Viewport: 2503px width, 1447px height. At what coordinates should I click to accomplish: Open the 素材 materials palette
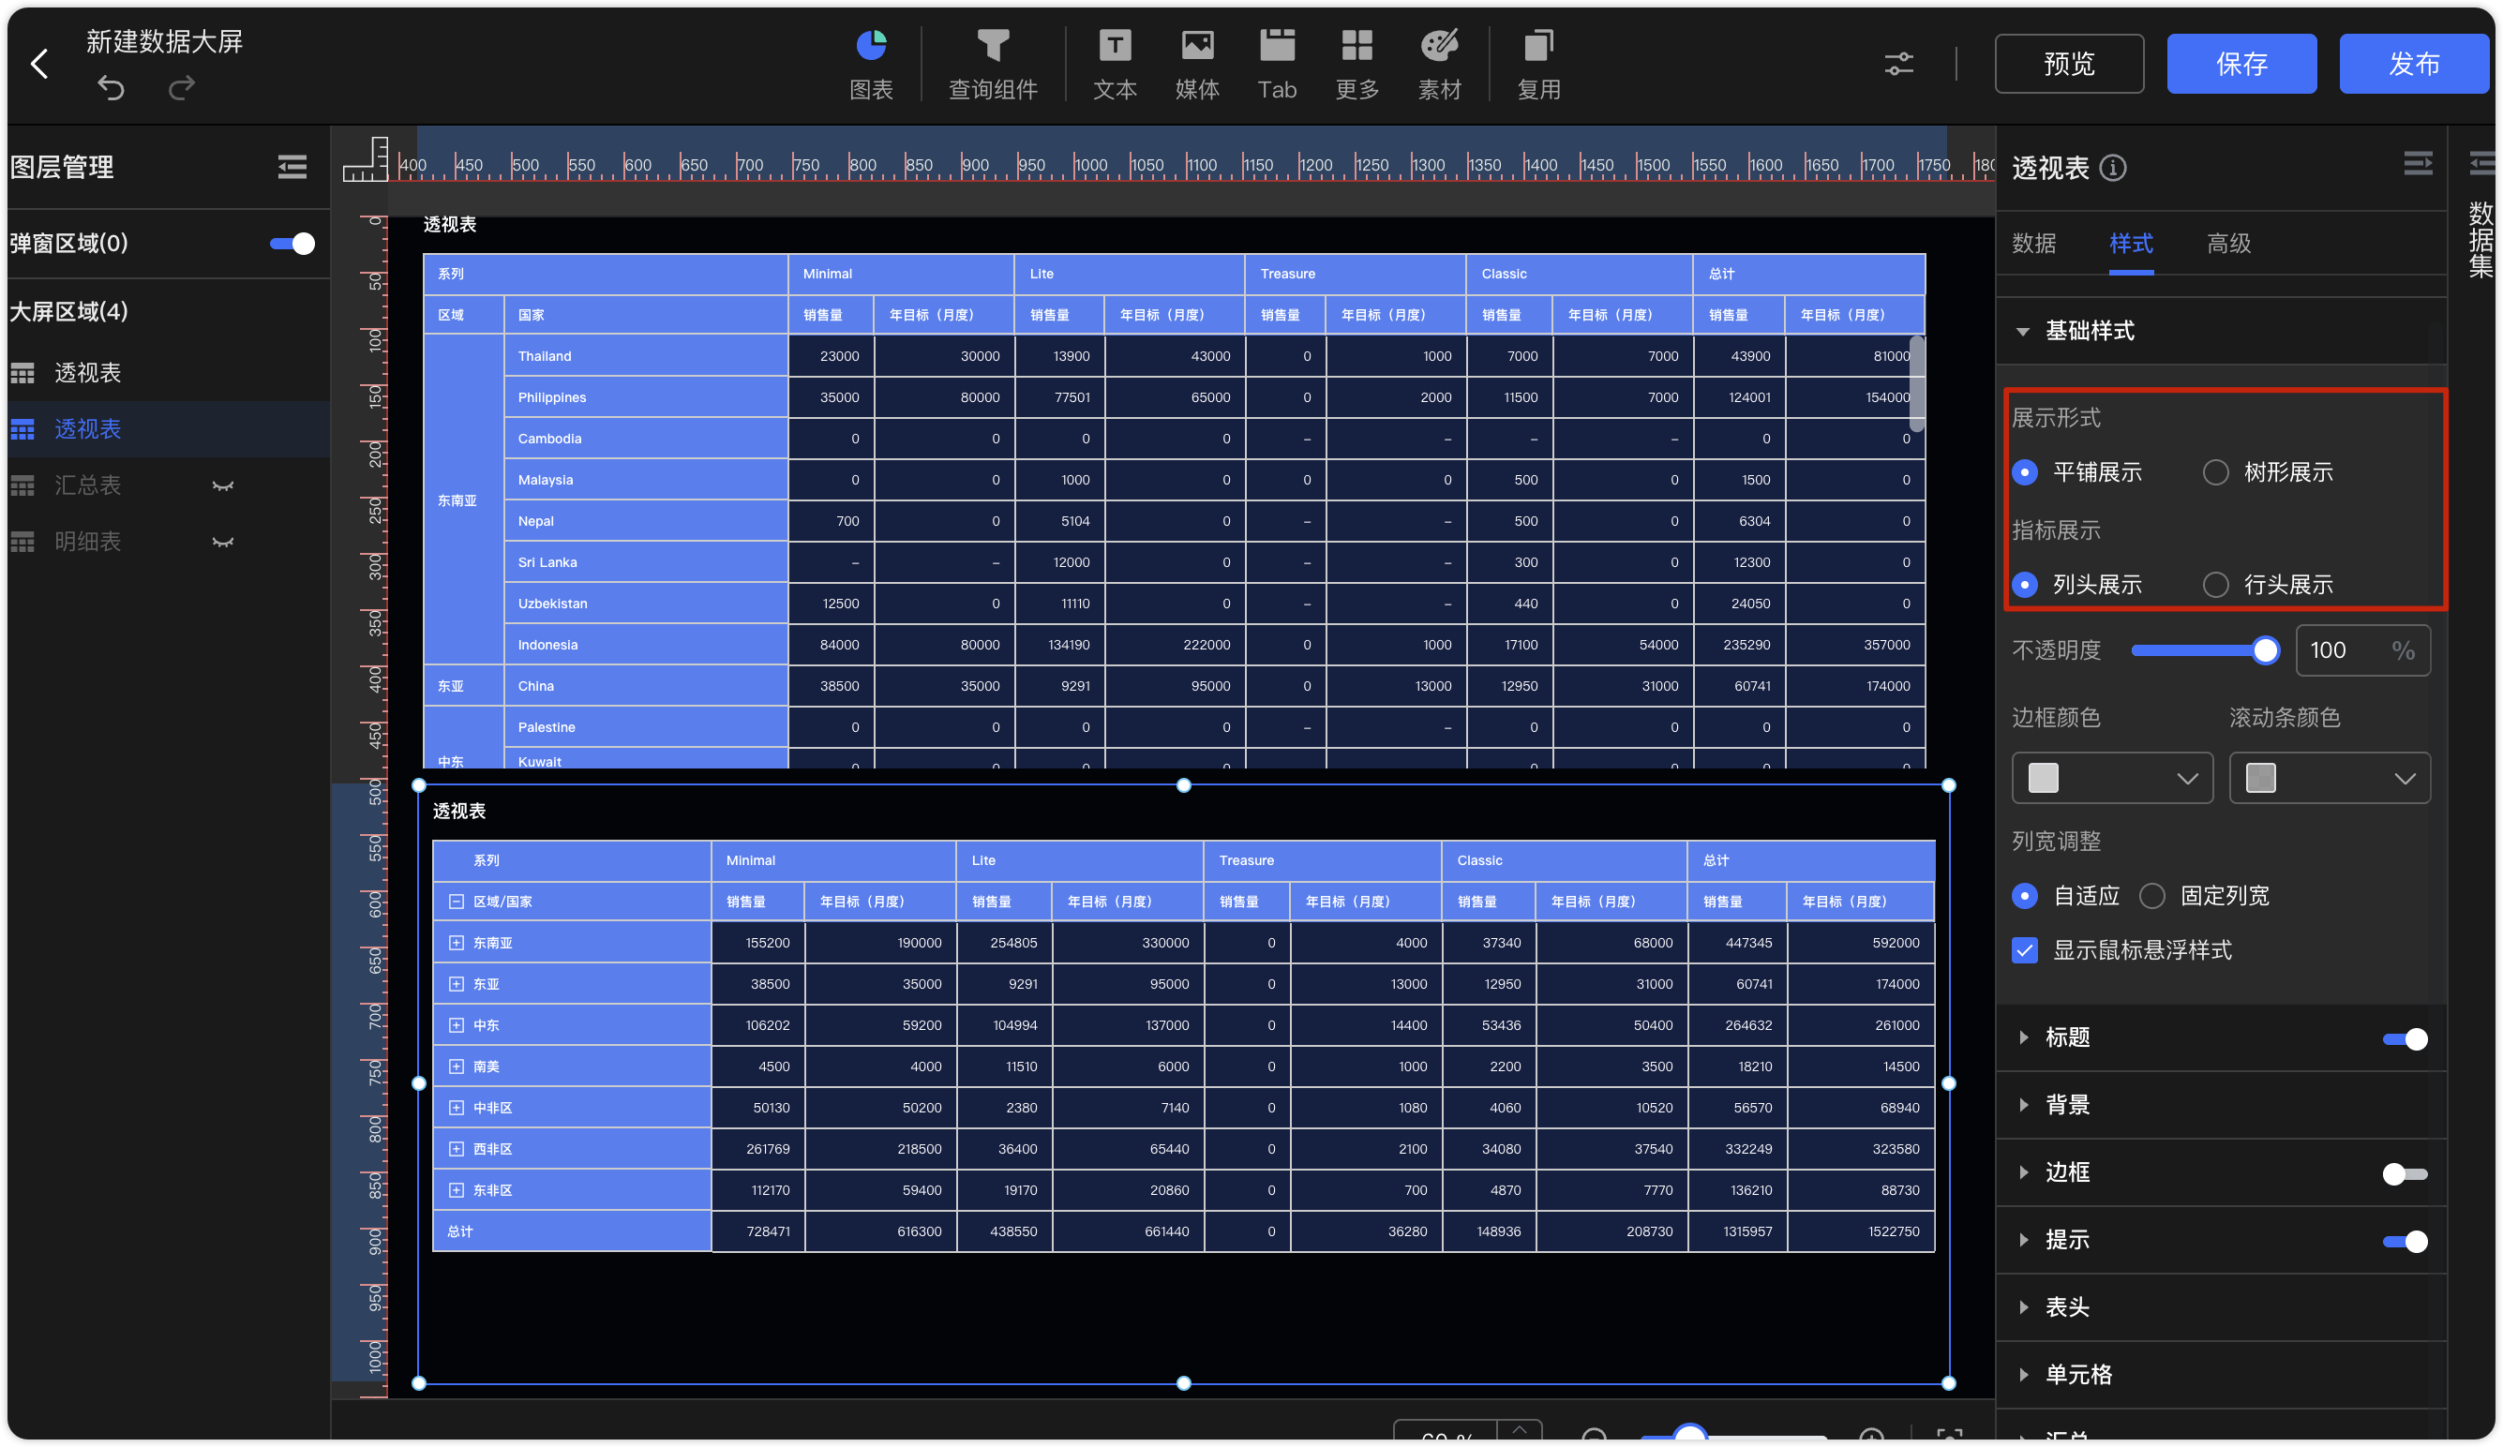pyautogui.click(x=1439, y=65)
